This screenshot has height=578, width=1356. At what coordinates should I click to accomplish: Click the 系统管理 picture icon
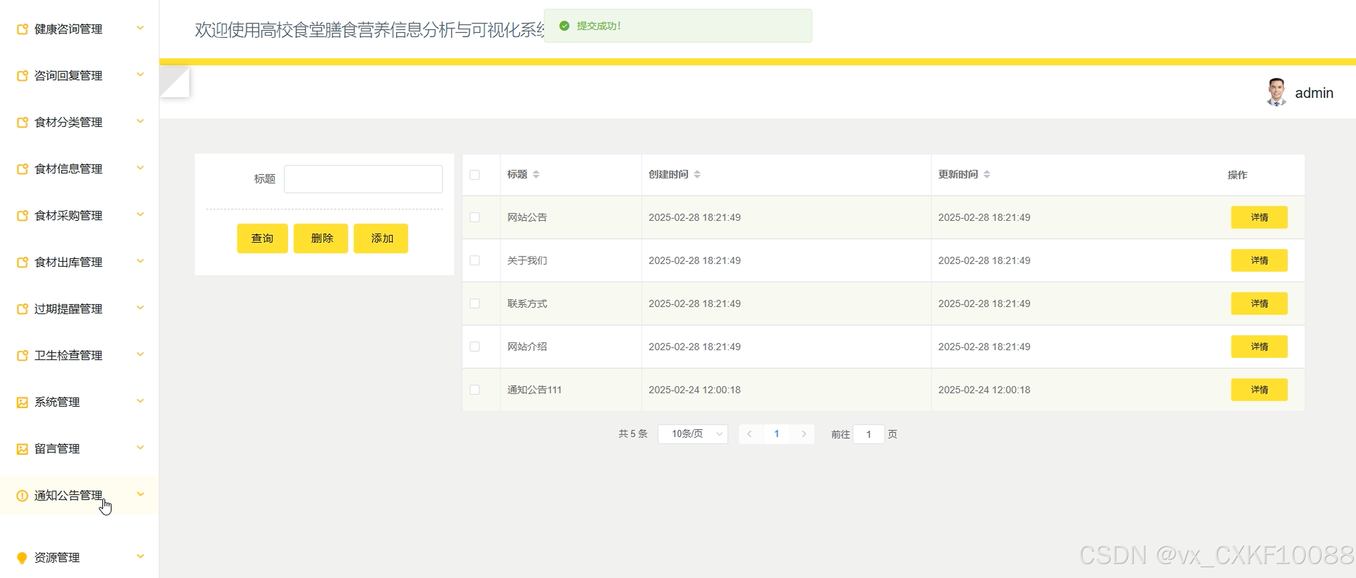coord(22,402)
